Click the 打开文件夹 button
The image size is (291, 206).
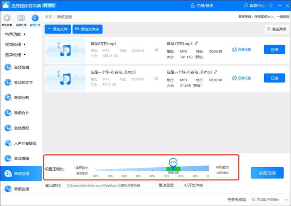(x=194, y=185)
